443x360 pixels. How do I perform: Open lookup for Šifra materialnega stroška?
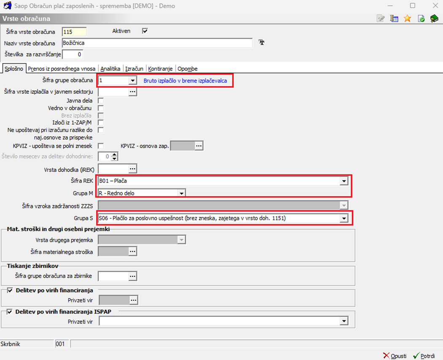point(132,252)
